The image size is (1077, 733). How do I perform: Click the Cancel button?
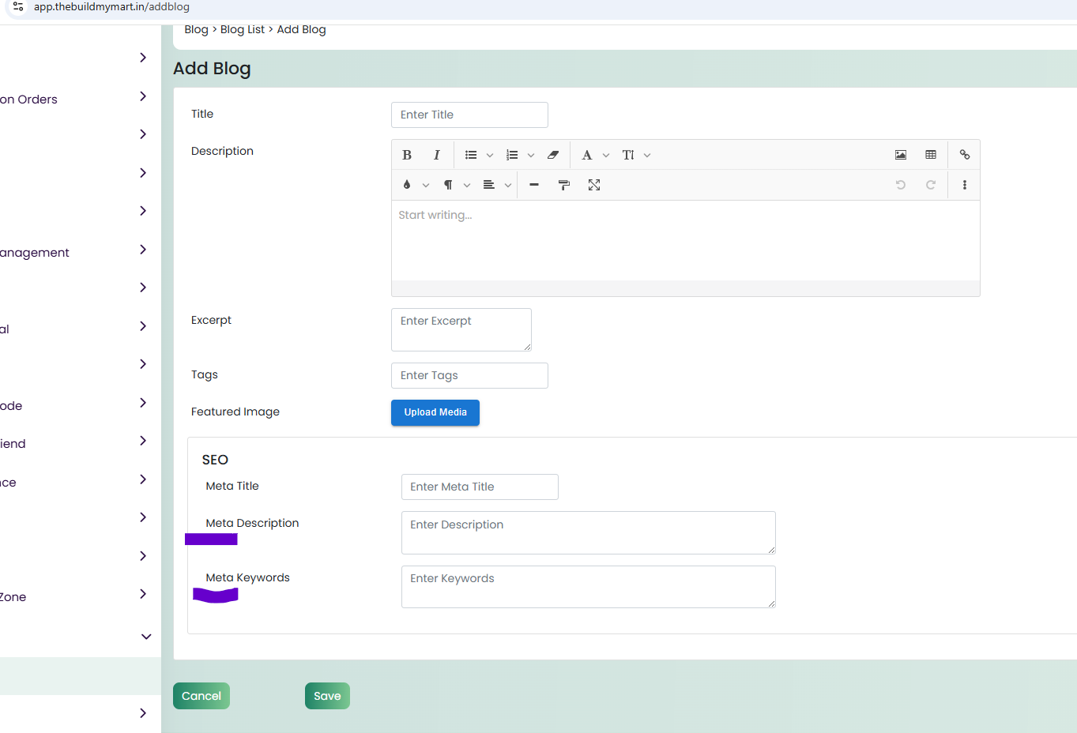point(201,696)
